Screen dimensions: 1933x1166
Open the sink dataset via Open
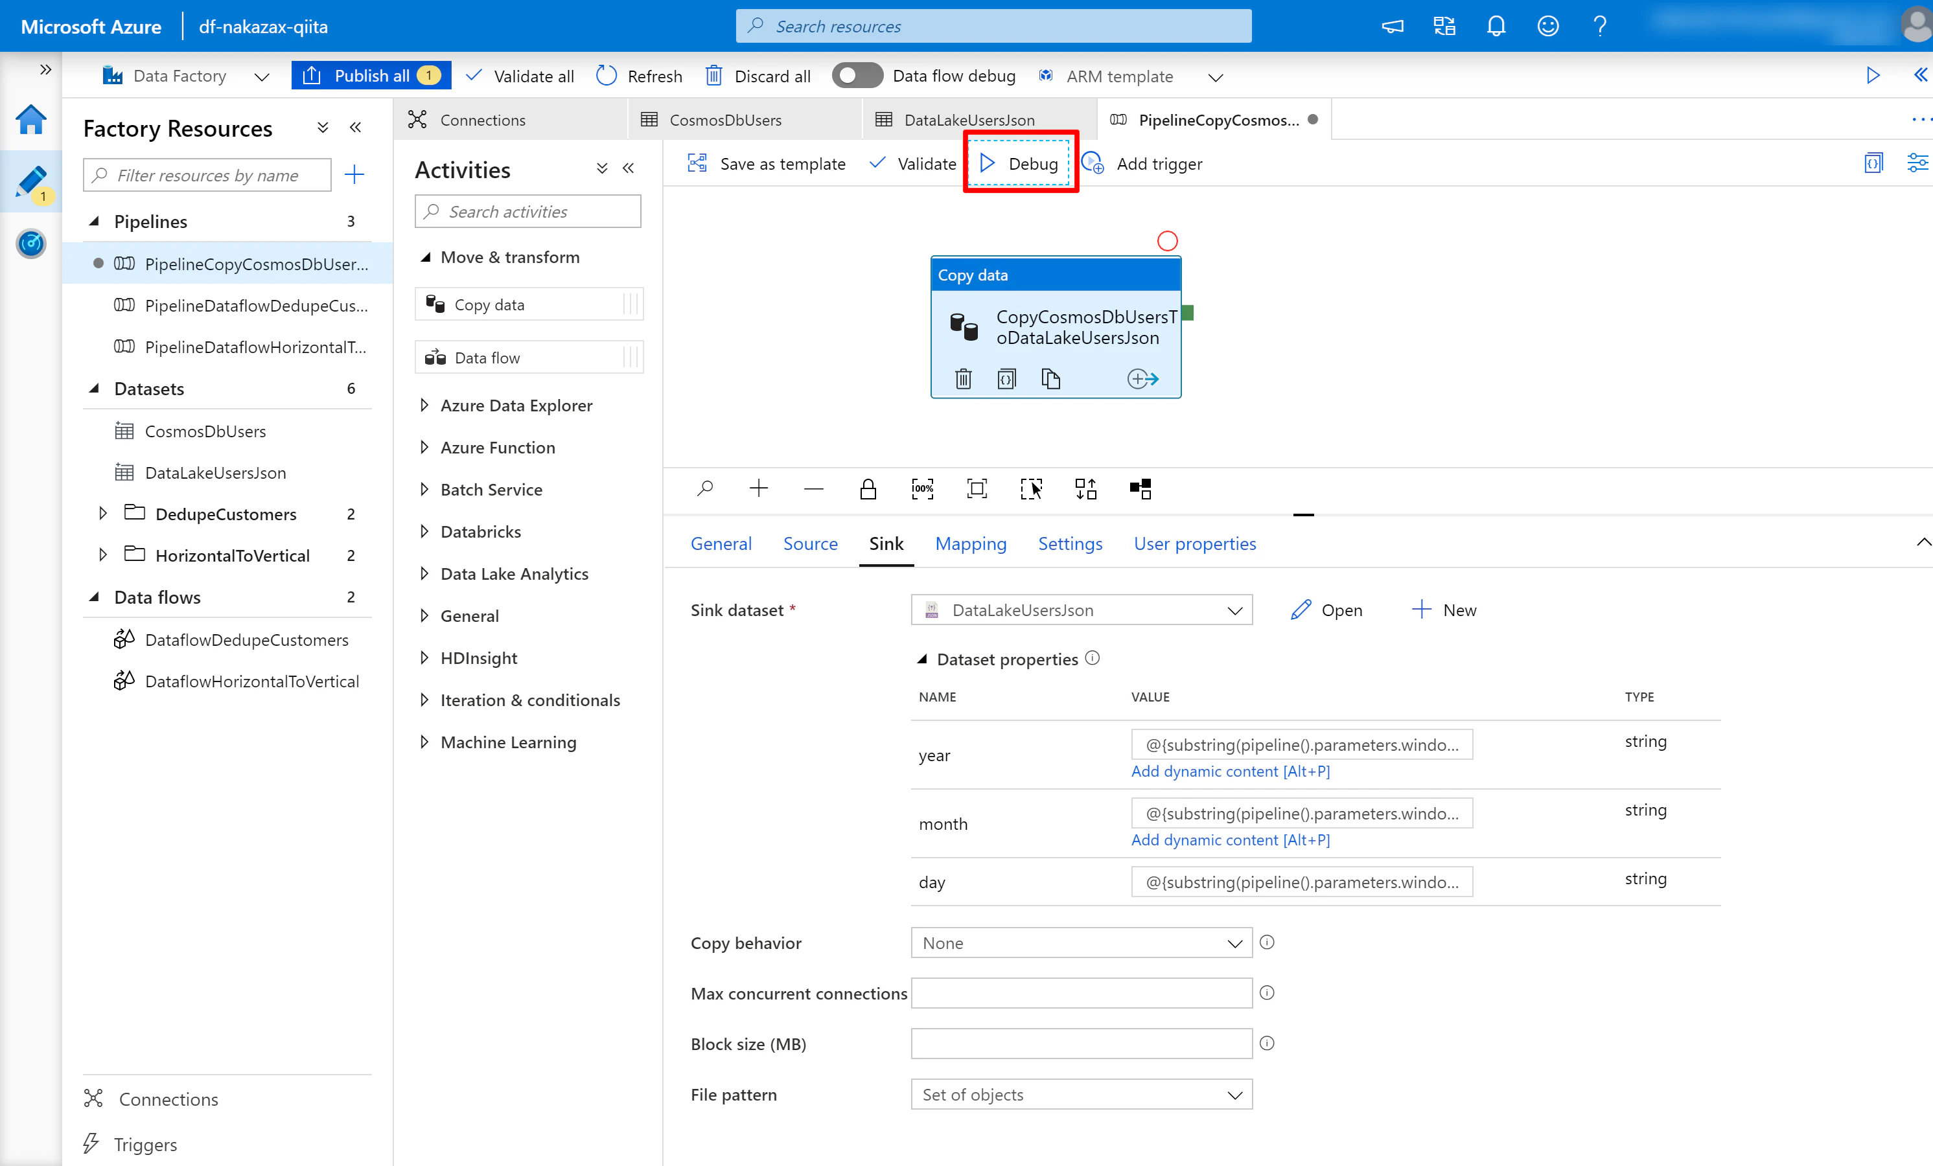[1326, 610]
